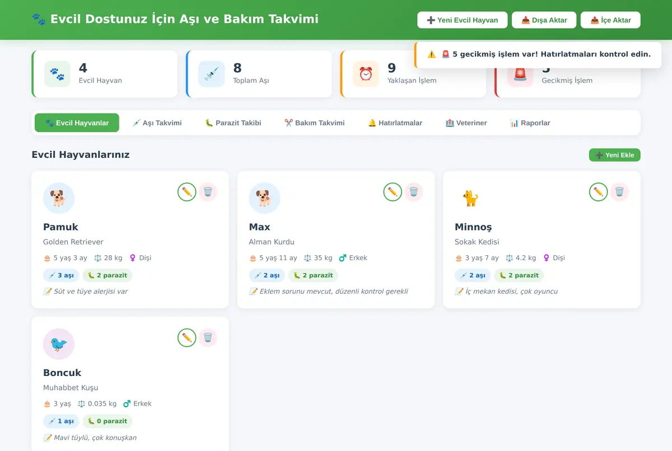Click the trash icon on Boncuk's card
The width and height of the screenshot is (672, 451).
click(x=208, y=338)
